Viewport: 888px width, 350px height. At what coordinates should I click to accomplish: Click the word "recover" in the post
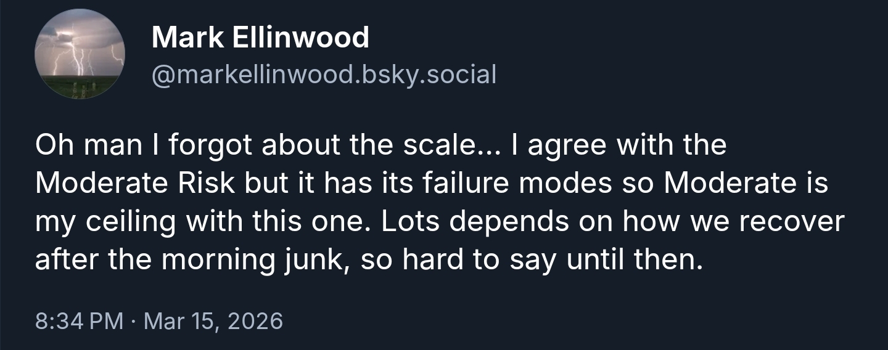[791, 222]
